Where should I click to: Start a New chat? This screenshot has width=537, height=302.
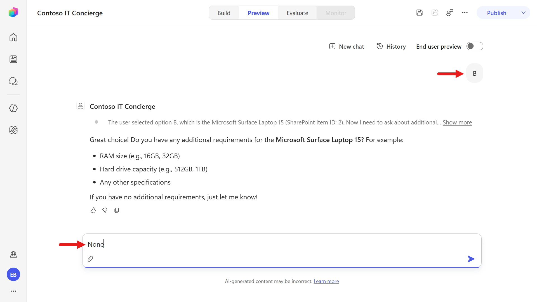(x=347, y=46)
